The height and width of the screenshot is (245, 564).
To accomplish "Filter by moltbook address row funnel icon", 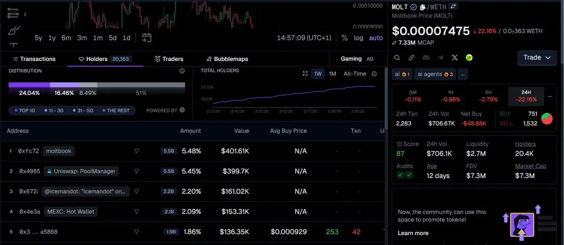I will pos(137,151).
